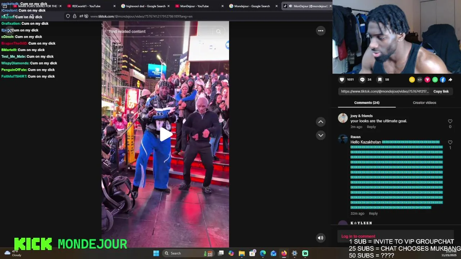The width and height of the screenshot is (461, 259).
Task: Copy link button for the video URL
Action: [441, 91]
